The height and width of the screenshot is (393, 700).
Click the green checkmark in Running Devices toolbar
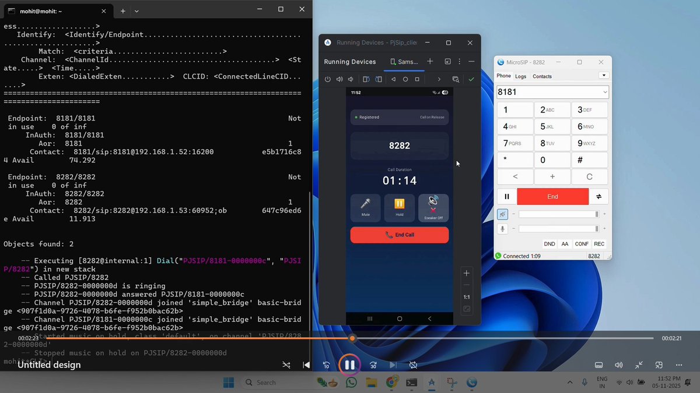[x=471, y=79]
